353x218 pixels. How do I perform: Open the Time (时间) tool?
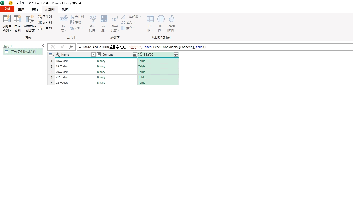(x=161, y=24)
